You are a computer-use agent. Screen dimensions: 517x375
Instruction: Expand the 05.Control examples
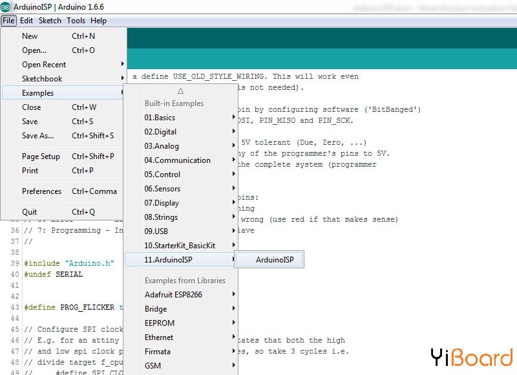tap(181, 174)
